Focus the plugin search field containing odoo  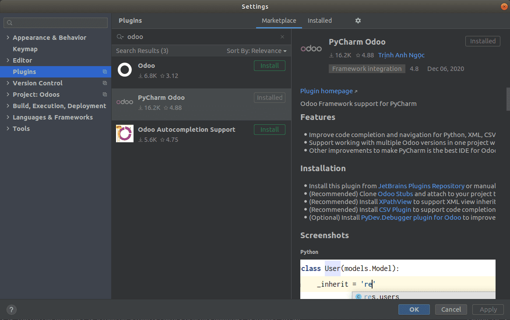(202, 37)
